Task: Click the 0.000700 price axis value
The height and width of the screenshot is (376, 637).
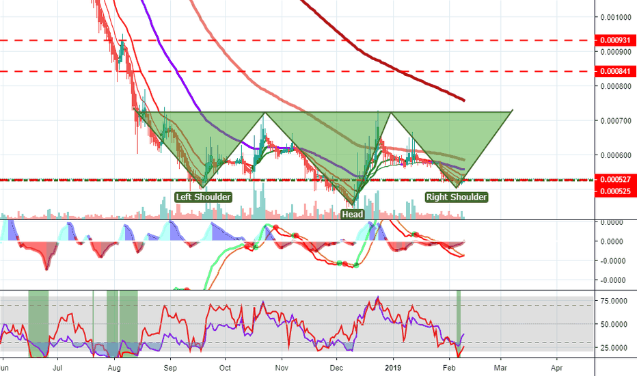Action: click(616, 121)
